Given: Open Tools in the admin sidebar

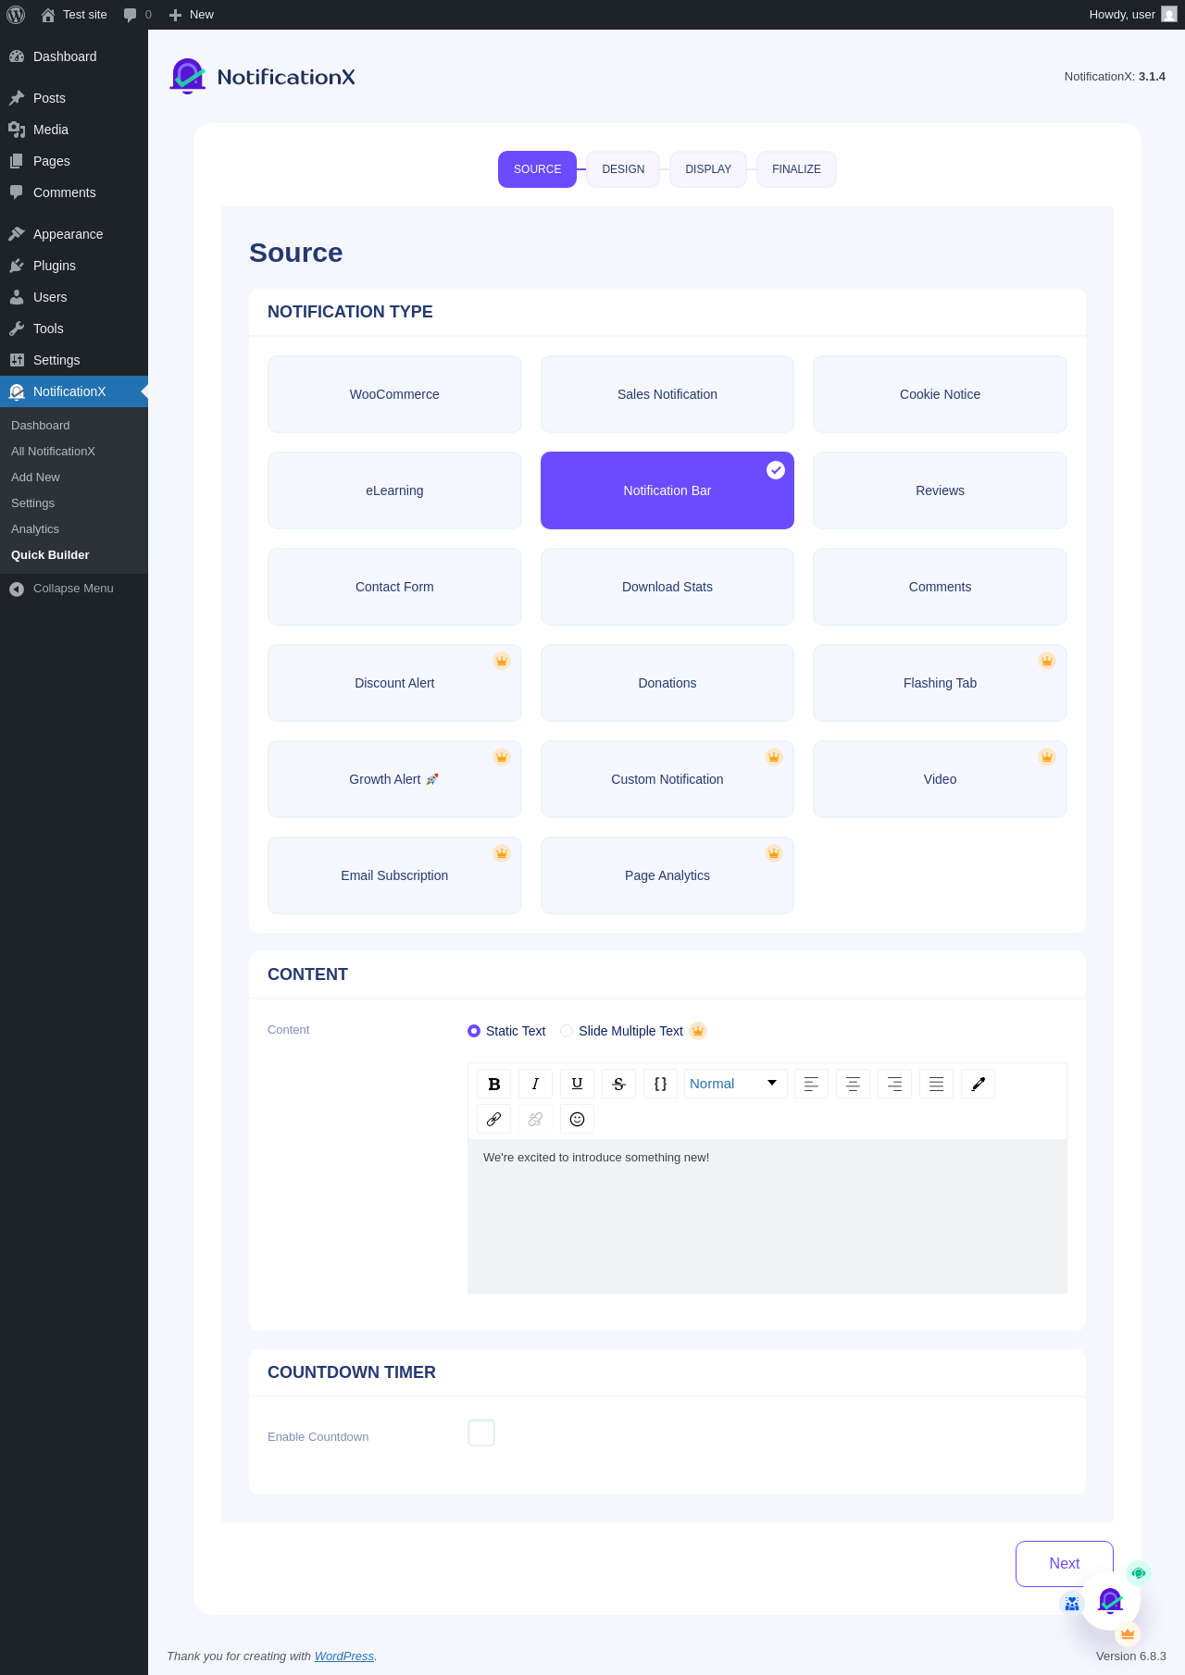Looking at the screenshot, I should pos(74,329).
